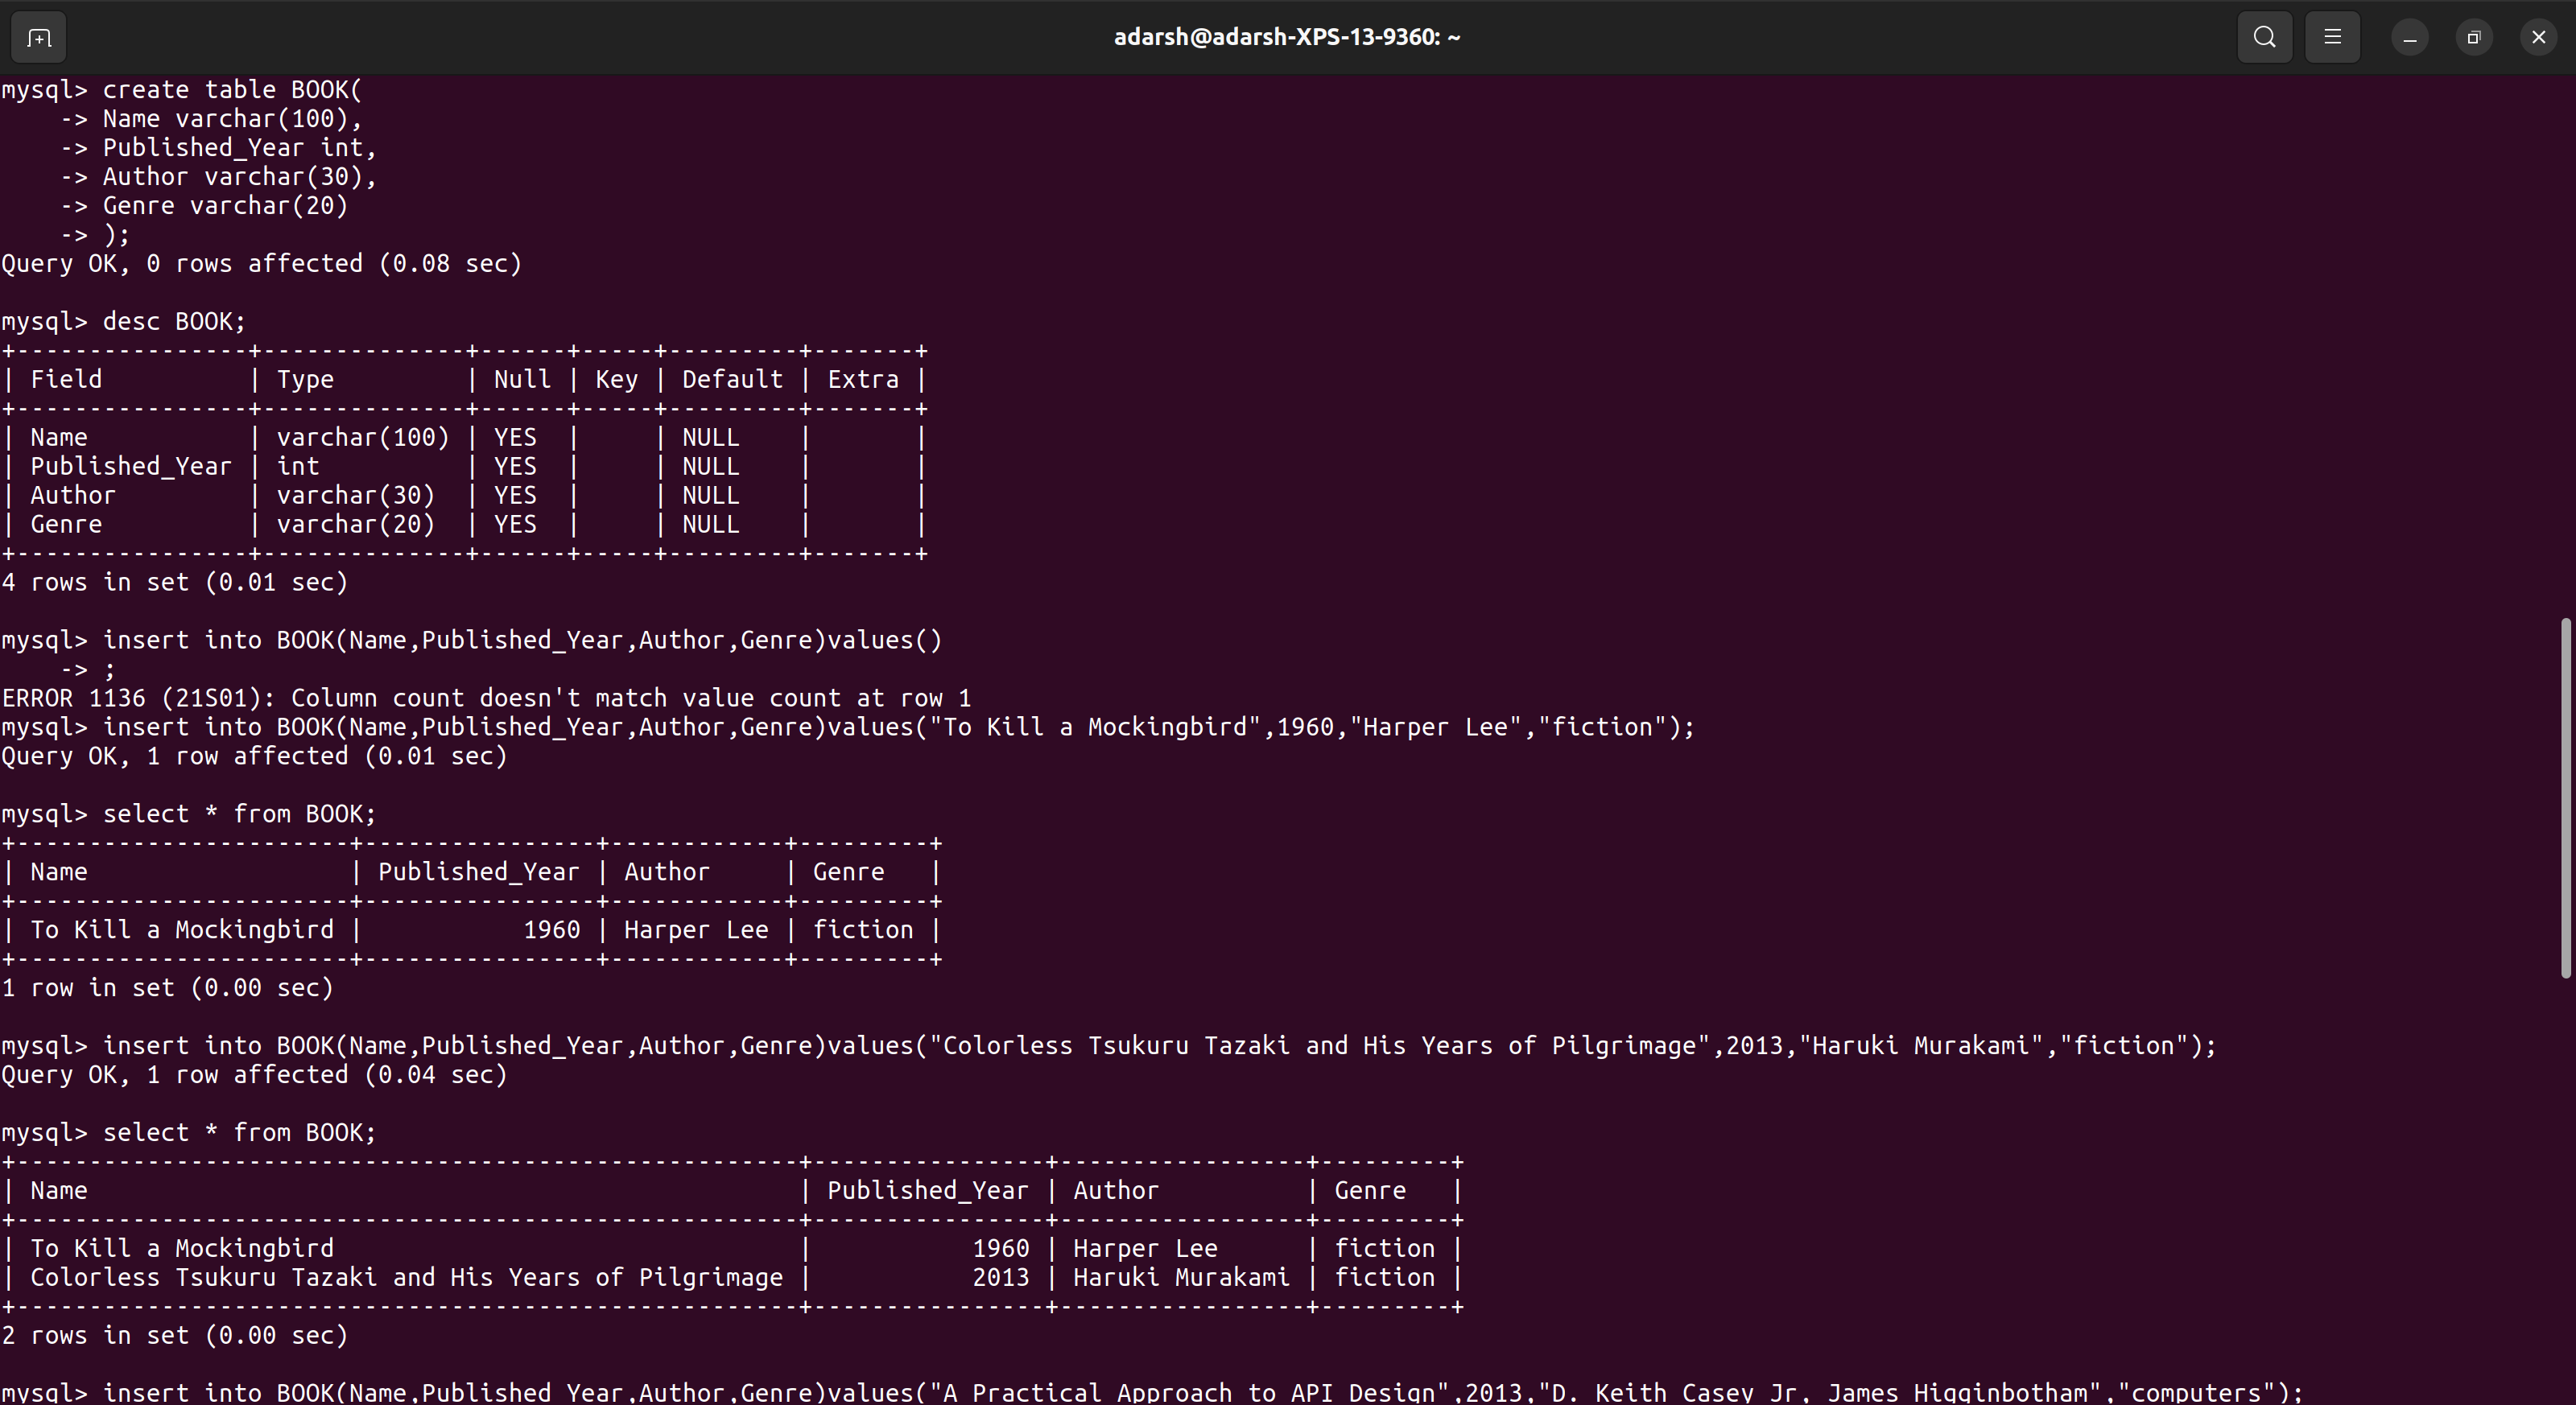Click the ERROR 1136 message line
Viewport: 2576px width, 1405px height.
click(486, 698)
